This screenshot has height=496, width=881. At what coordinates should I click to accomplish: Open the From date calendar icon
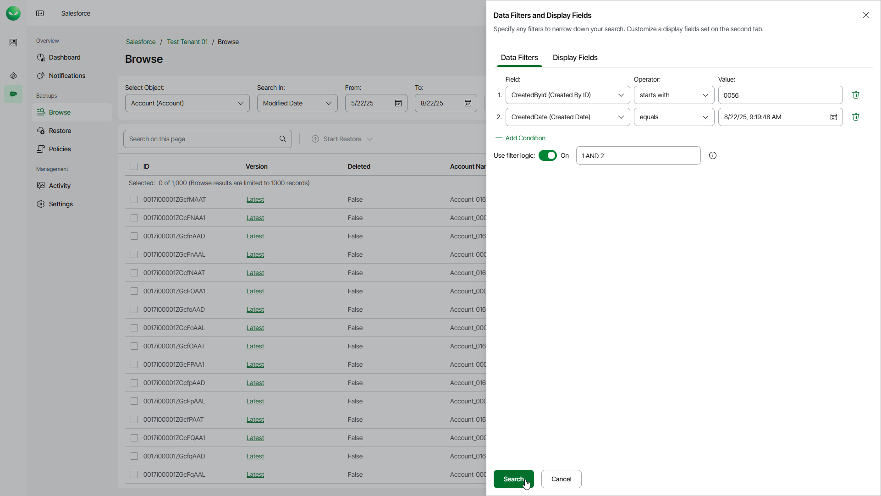click(398, 103)
